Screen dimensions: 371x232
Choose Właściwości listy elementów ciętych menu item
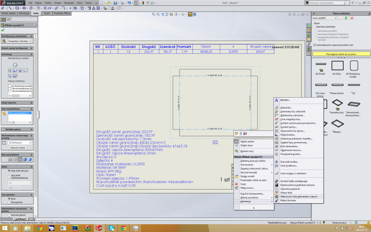point(299,195)
